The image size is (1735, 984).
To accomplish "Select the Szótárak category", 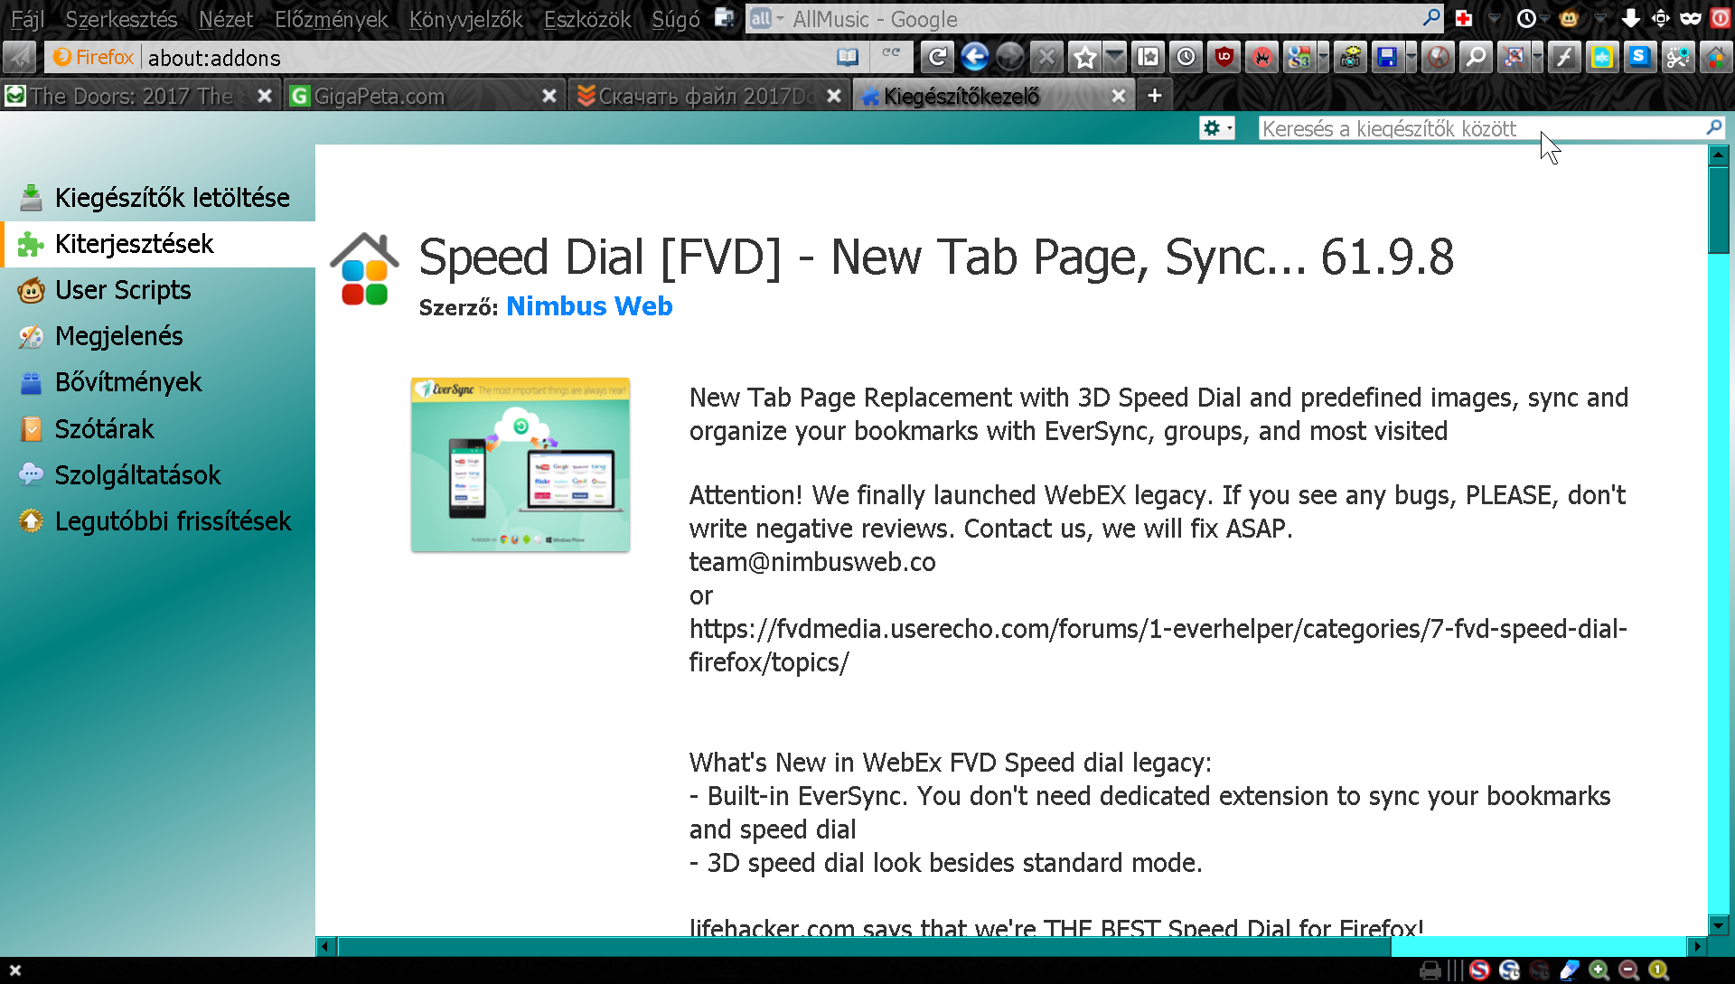I will 158,428.
